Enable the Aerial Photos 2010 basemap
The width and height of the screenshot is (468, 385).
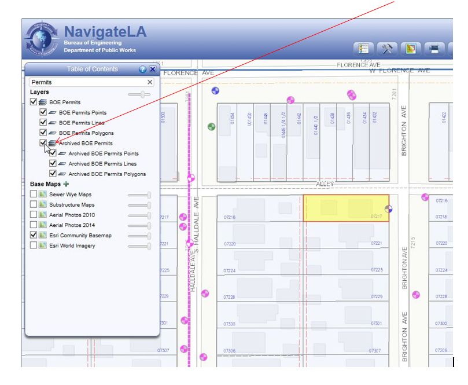point(34,214)
